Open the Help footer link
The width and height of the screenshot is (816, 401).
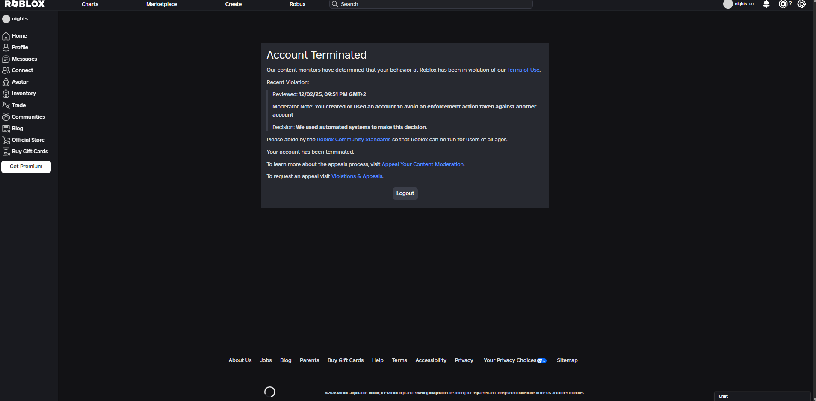click(378, 360)
